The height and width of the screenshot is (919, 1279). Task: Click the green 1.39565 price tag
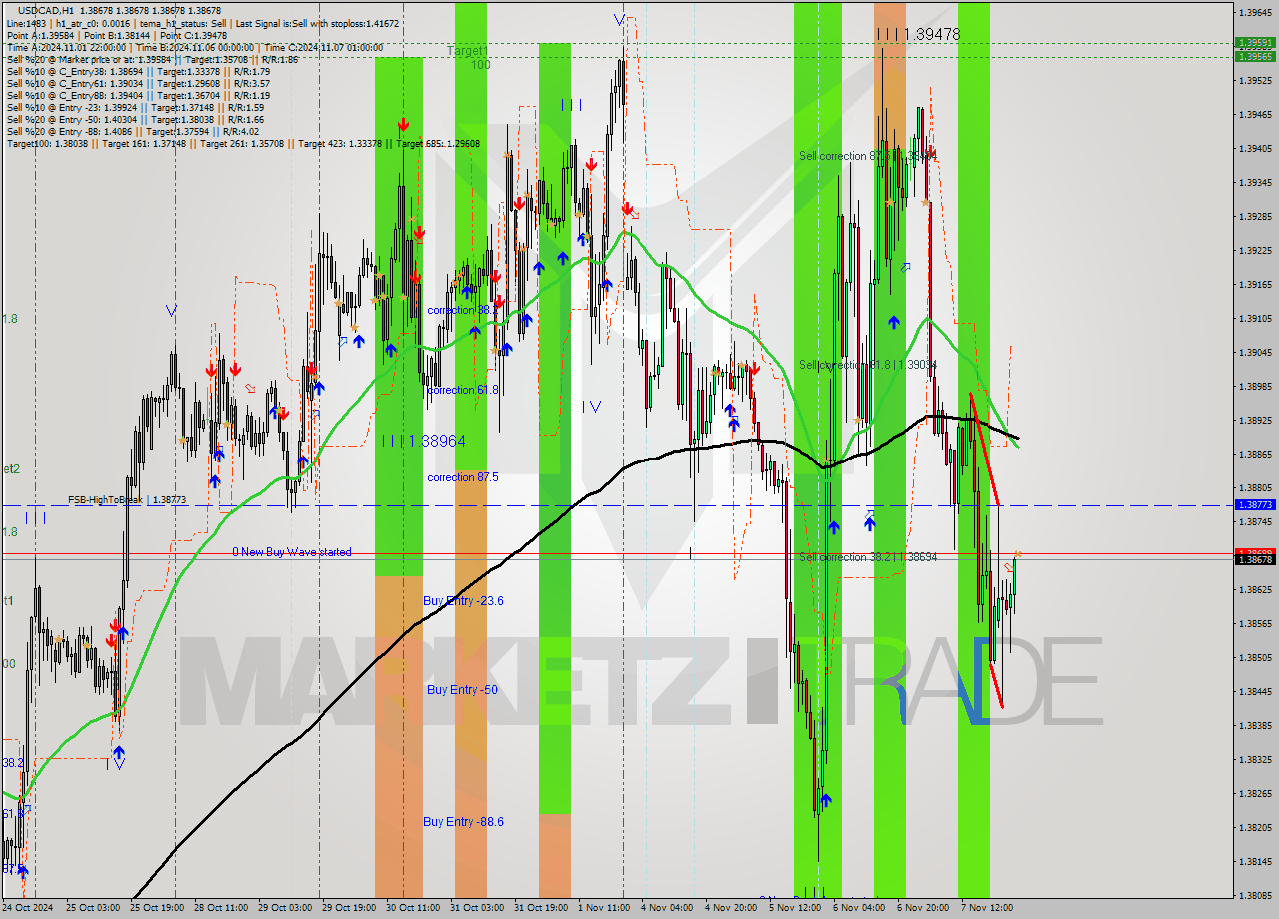(1255, 56)
